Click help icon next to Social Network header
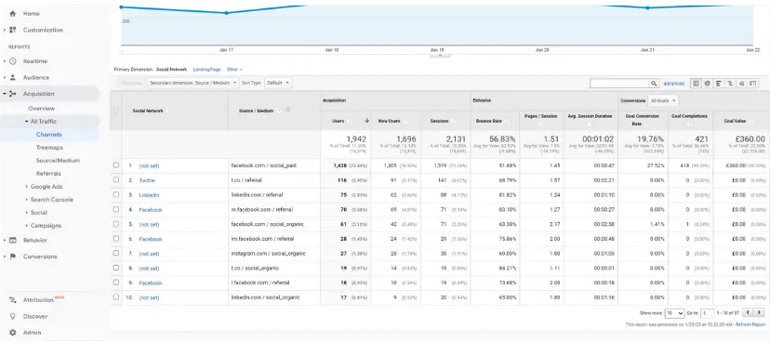Screen dimensions: 770x355 click(x=168, y=111)
